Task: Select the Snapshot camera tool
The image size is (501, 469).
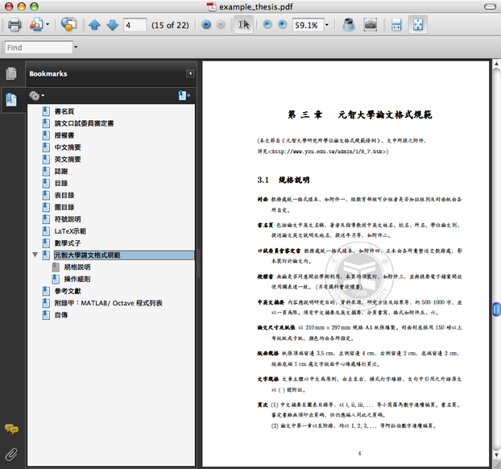Action: coord(370,25)
